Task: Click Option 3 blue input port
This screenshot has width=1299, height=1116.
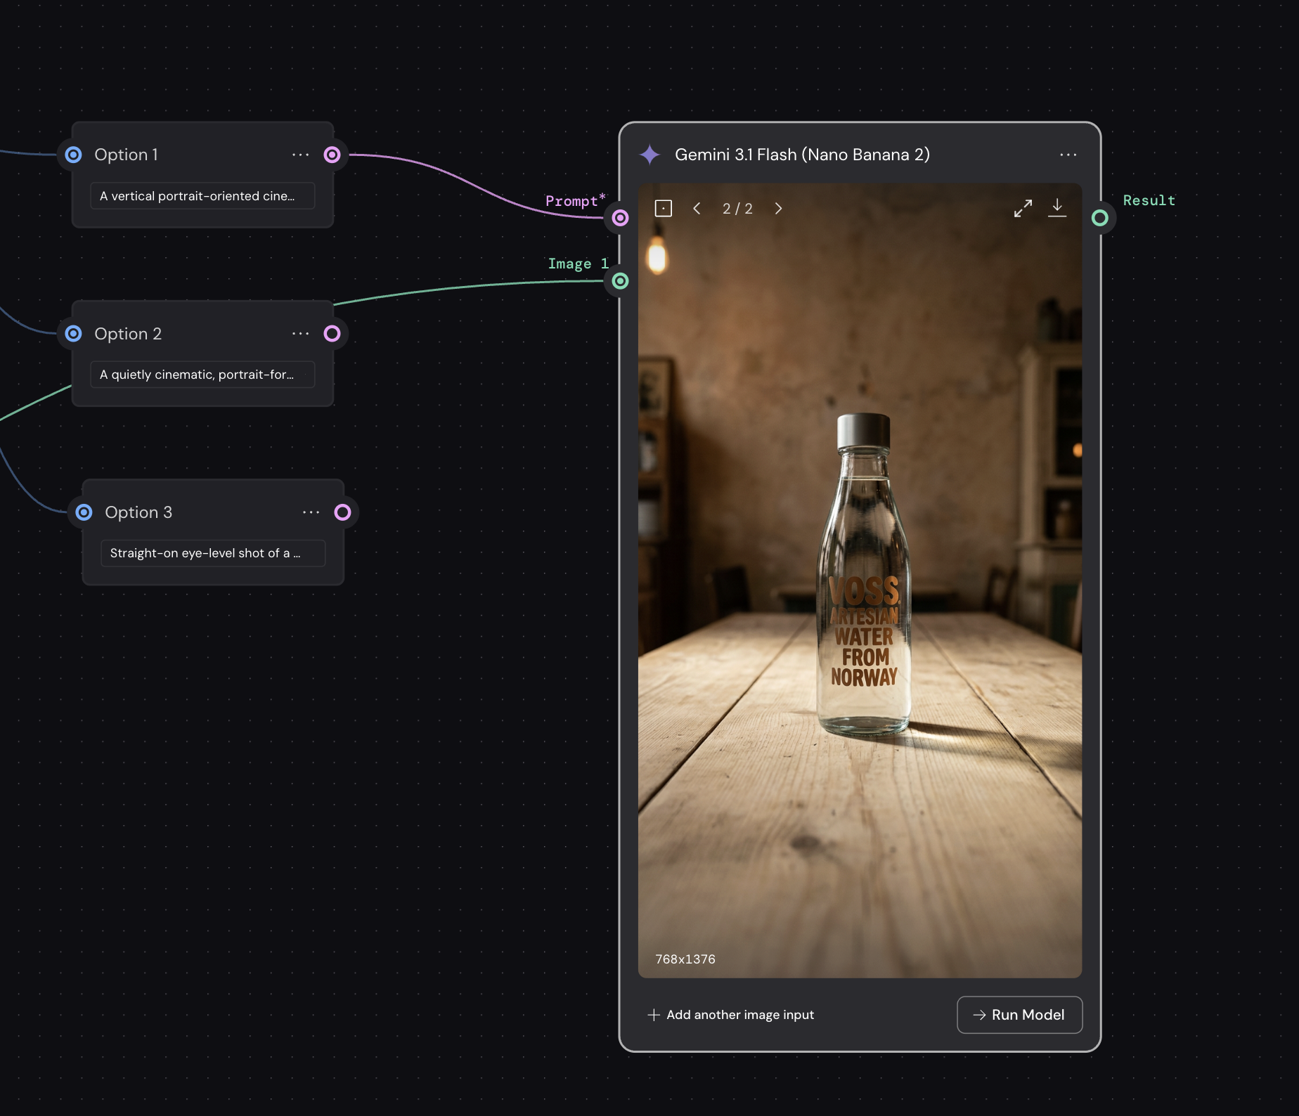Action: coord(84,512)
